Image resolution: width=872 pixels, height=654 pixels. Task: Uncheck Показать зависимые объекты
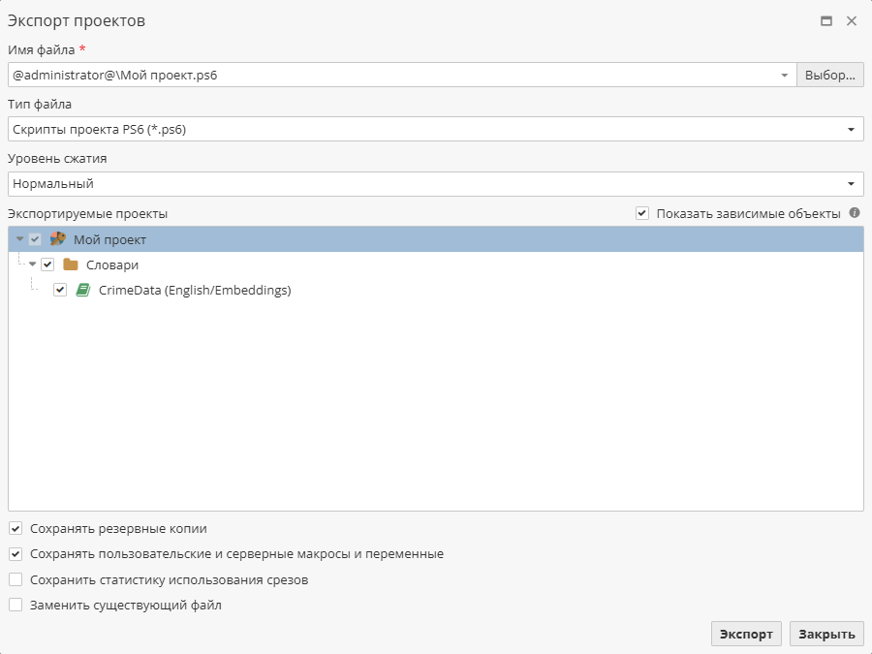pyautogui.click(x=644, y=213)
